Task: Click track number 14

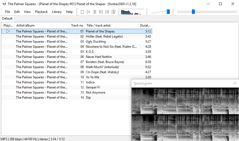Action: pyautogui.click(x=82, y=98)
